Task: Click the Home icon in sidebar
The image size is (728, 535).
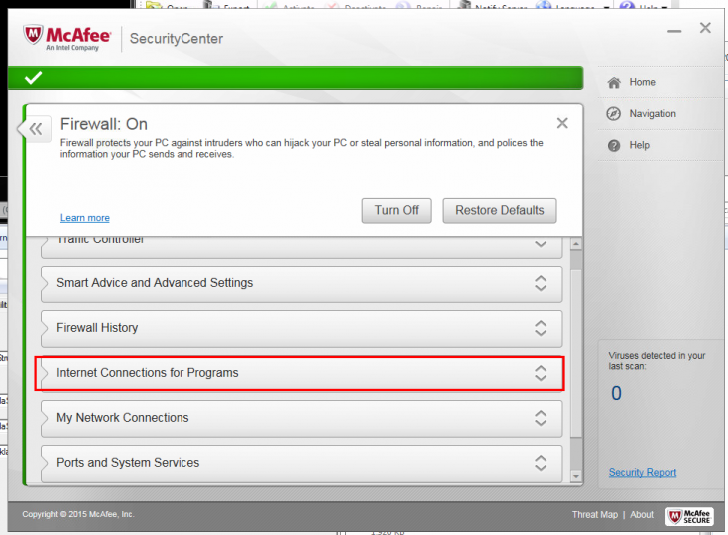Action: (x=614, y=82)
